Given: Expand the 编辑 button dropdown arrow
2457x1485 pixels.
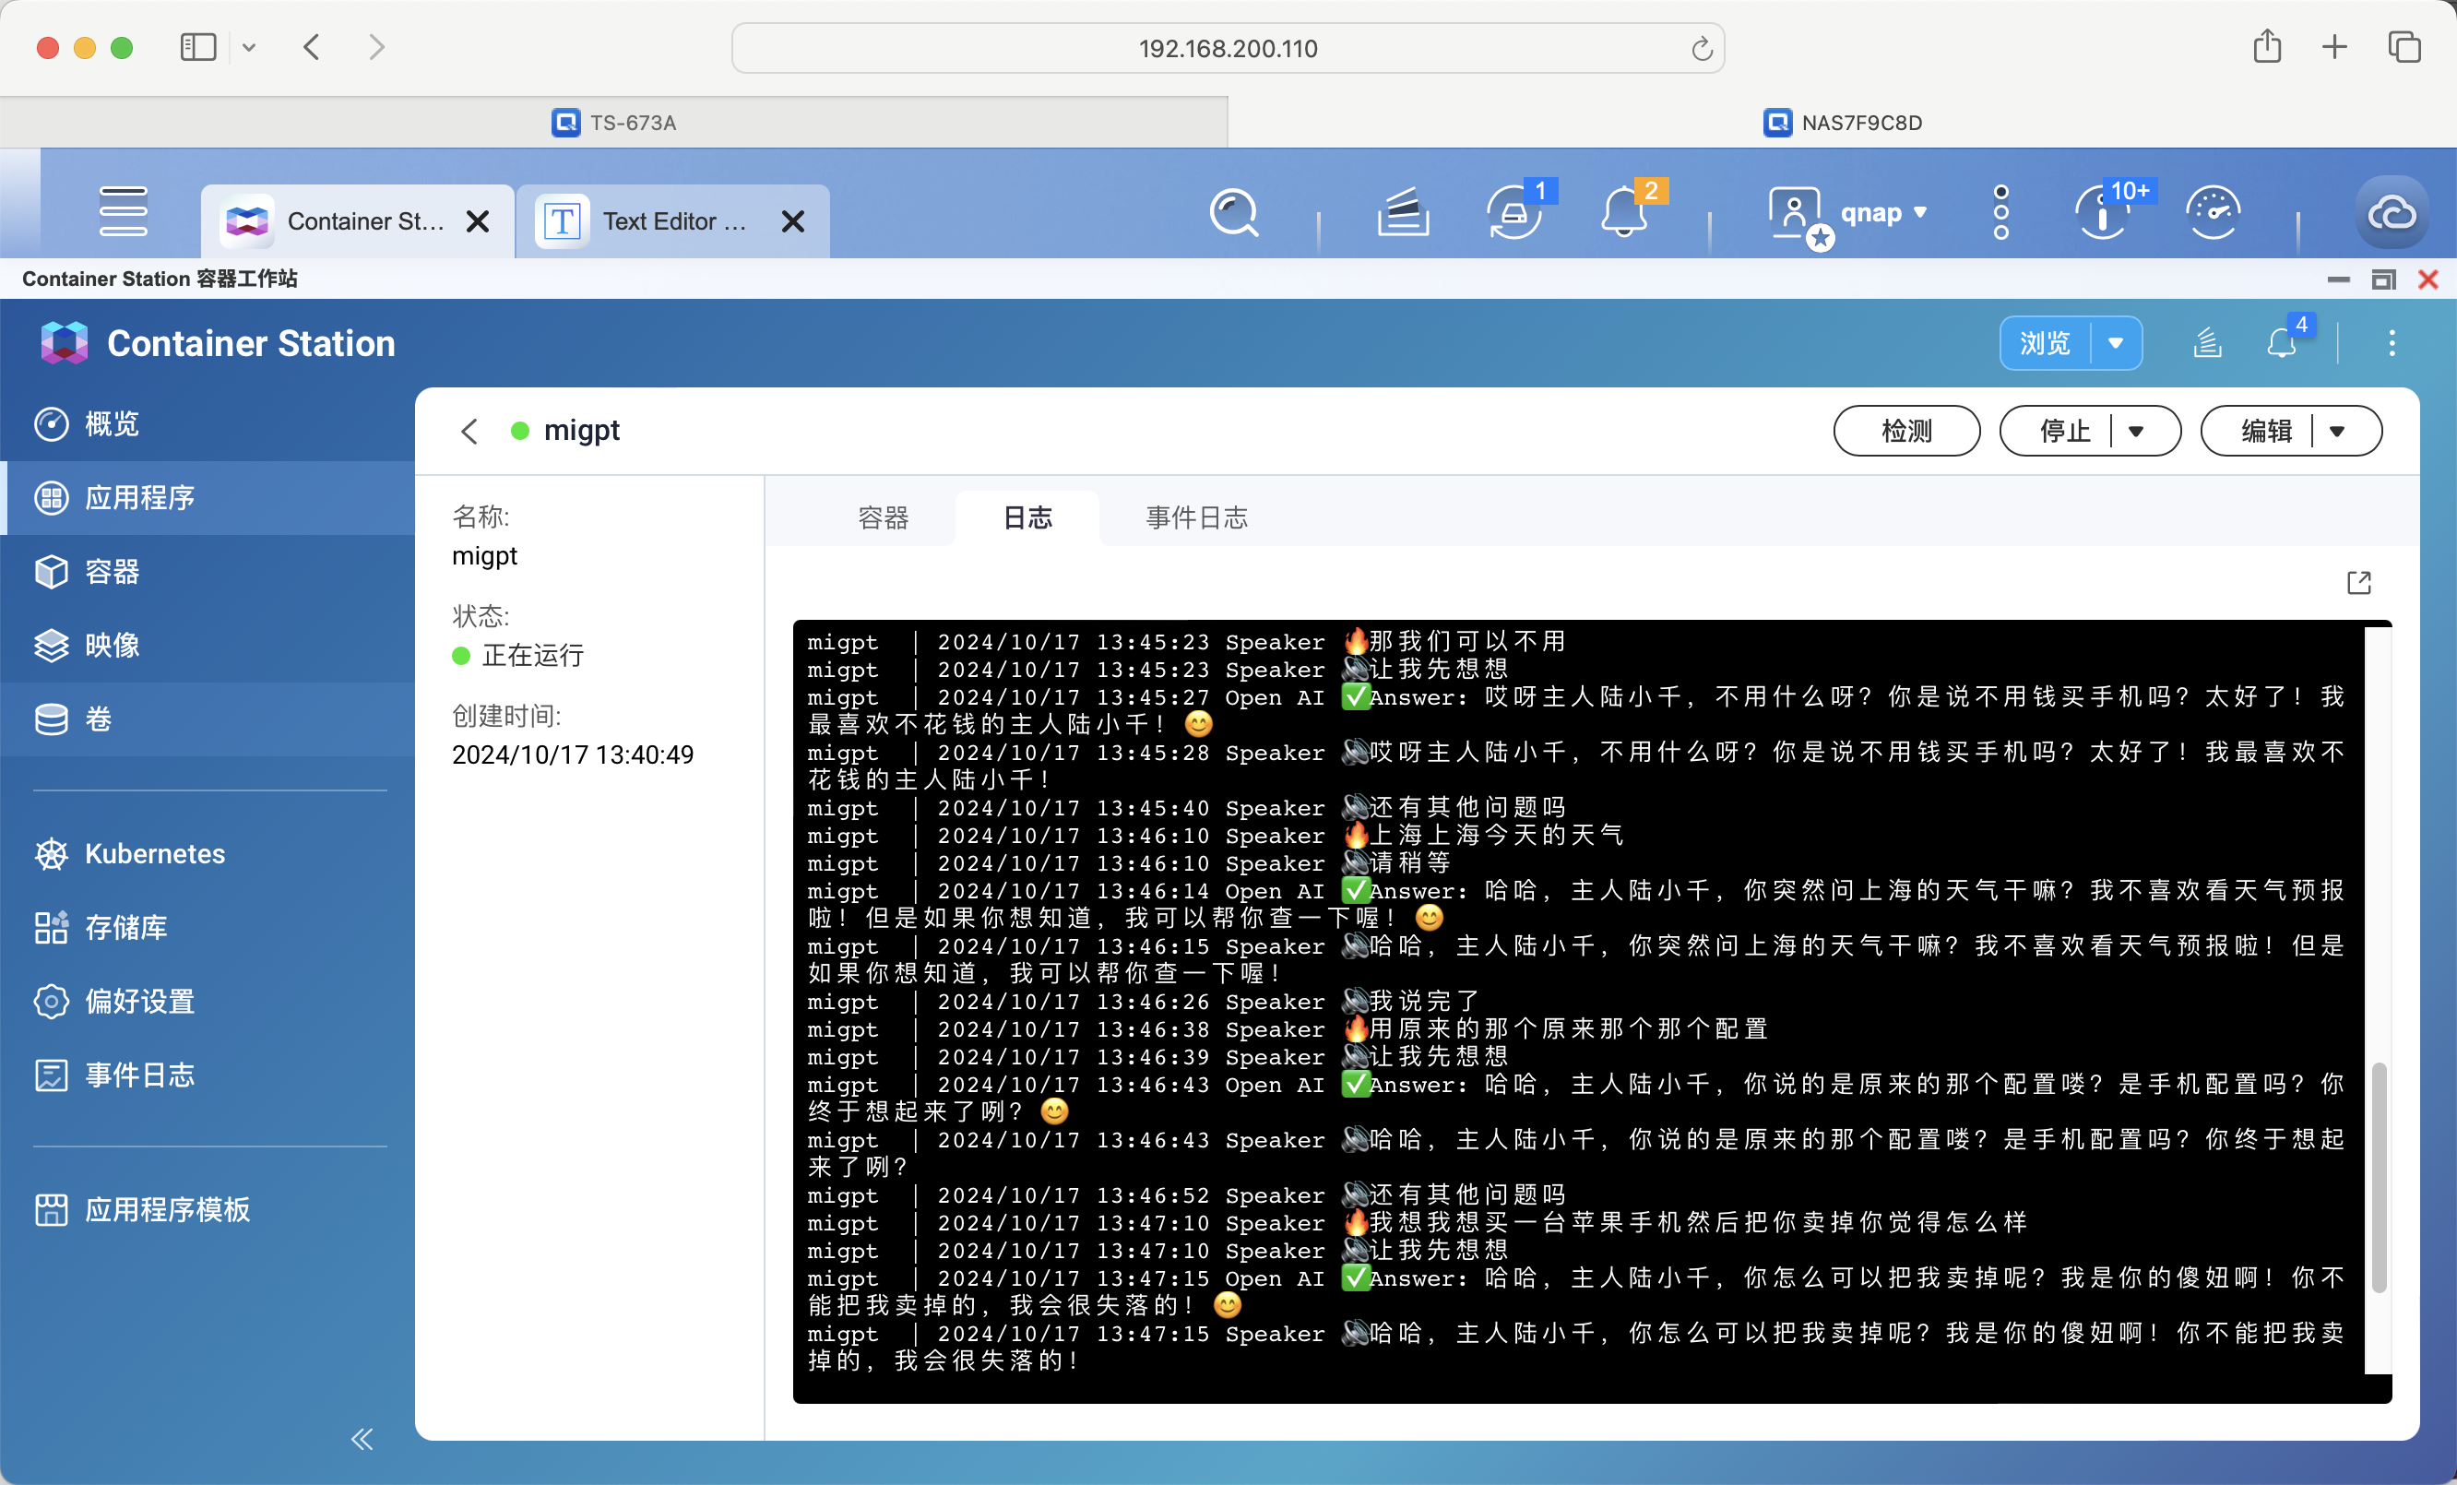Looking at the screenshot, I should [x=2337, y=431].
